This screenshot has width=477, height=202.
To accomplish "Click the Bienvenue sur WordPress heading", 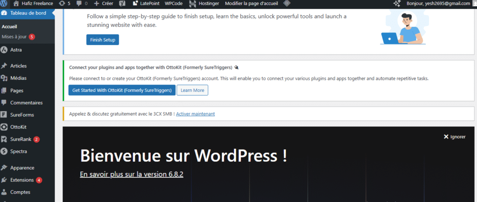I will [x=184, y=156].
